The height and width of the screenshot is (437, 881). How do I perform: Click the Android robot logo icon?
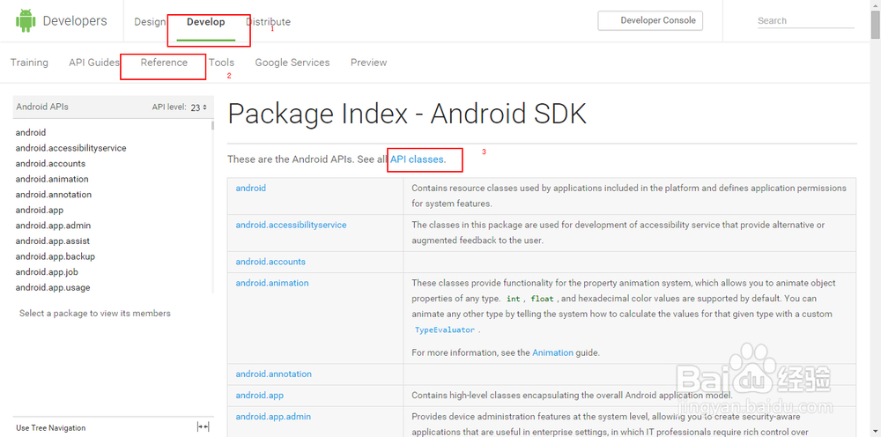pos(25,21)
